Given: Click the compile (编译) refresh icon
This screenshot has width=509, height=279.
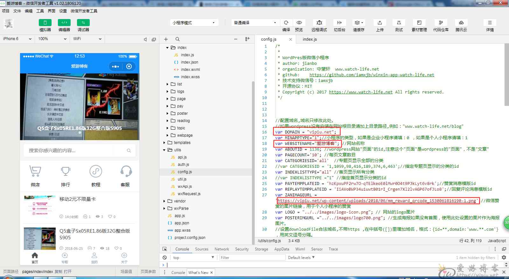Looking at the screenshot, I should tap(286, 23).
